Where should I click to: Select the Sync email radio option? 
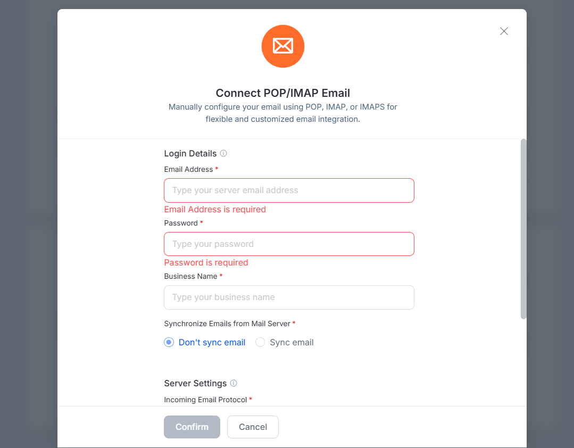(x=260, y=342)
